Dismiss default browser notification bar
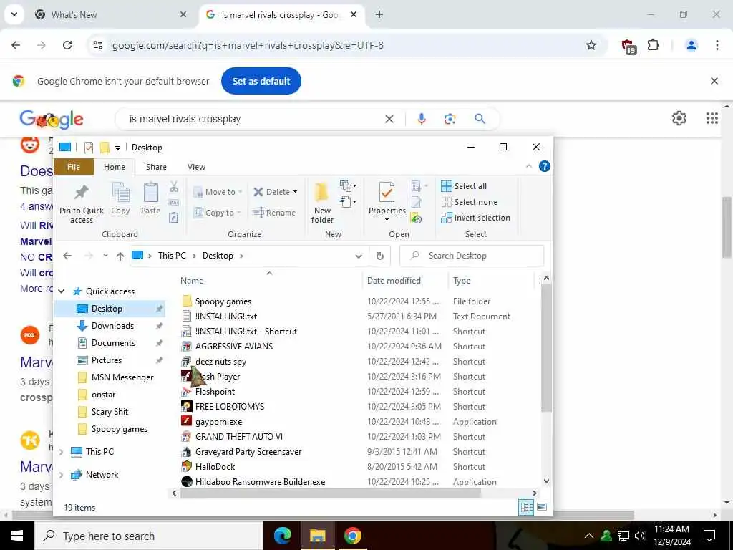 pos(714,81)
